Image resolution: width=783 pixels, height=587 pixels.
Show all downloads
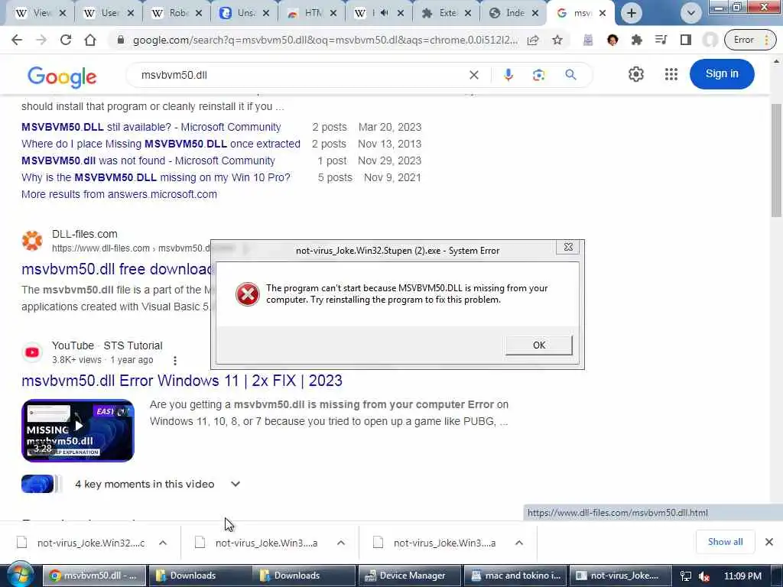(725, 542)
